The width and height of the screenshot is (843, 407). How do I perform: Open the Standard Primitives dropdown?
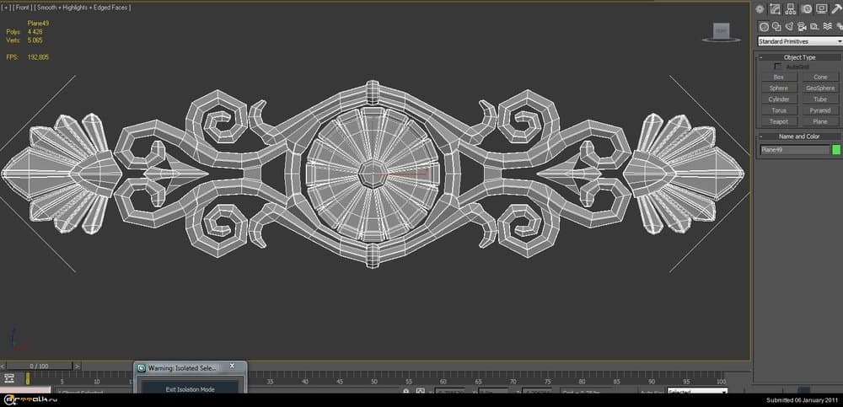pyautogui.click(x=799, y=41)
